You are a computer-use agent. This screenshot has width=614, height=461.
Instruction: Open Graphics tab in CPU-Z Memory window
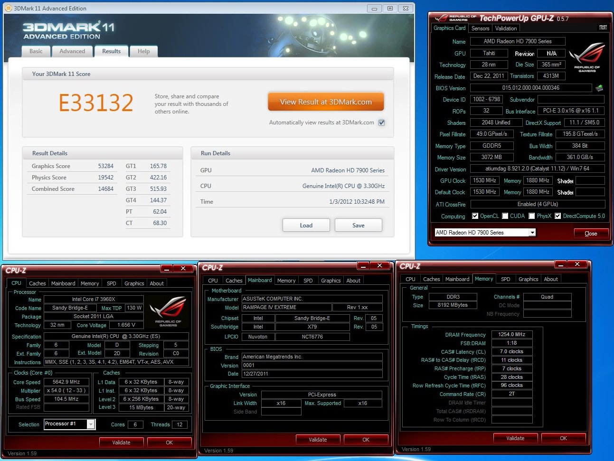(529, 279)
